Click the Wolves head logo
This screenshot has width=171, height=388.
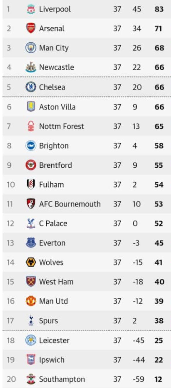click(x=31, y=262)
